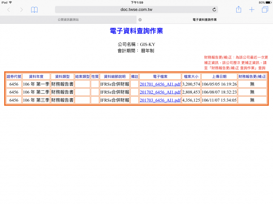Click the 資料細節說明 column header
The height and width of the screenshot is (204, 273).
coord(115,76)
